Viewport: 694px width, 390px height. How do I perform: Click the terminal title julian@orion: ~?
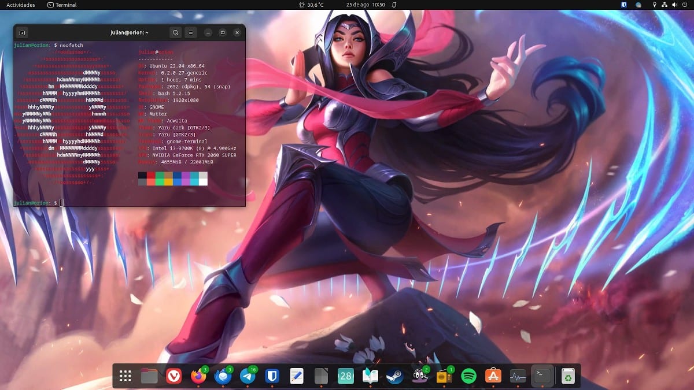coord(130,32)
